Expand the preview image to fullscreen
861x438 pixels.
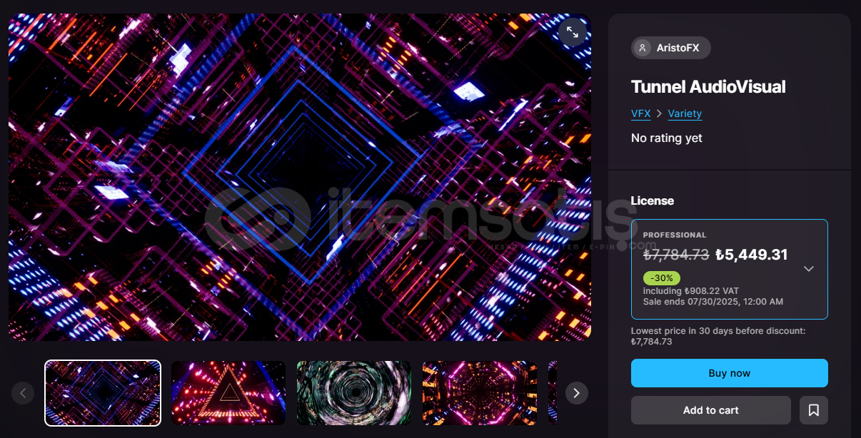click(573, 32)
